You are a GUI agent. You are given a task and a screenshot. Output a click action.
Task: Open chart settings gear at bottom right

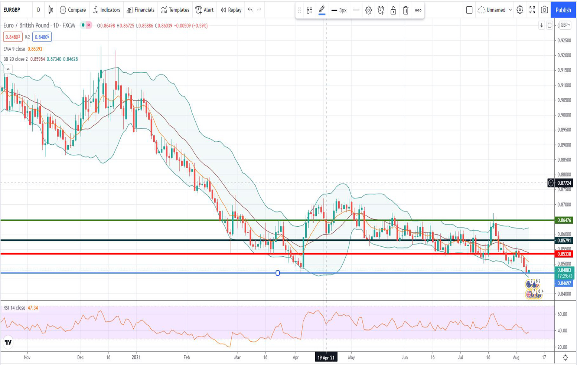(565, 358)
